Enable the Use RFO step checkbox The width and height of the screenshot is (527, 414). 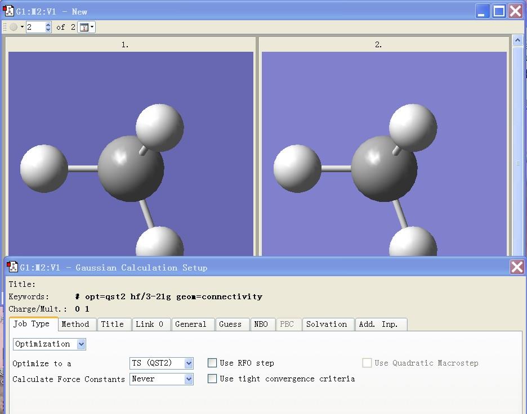click(x=212, y=363)
